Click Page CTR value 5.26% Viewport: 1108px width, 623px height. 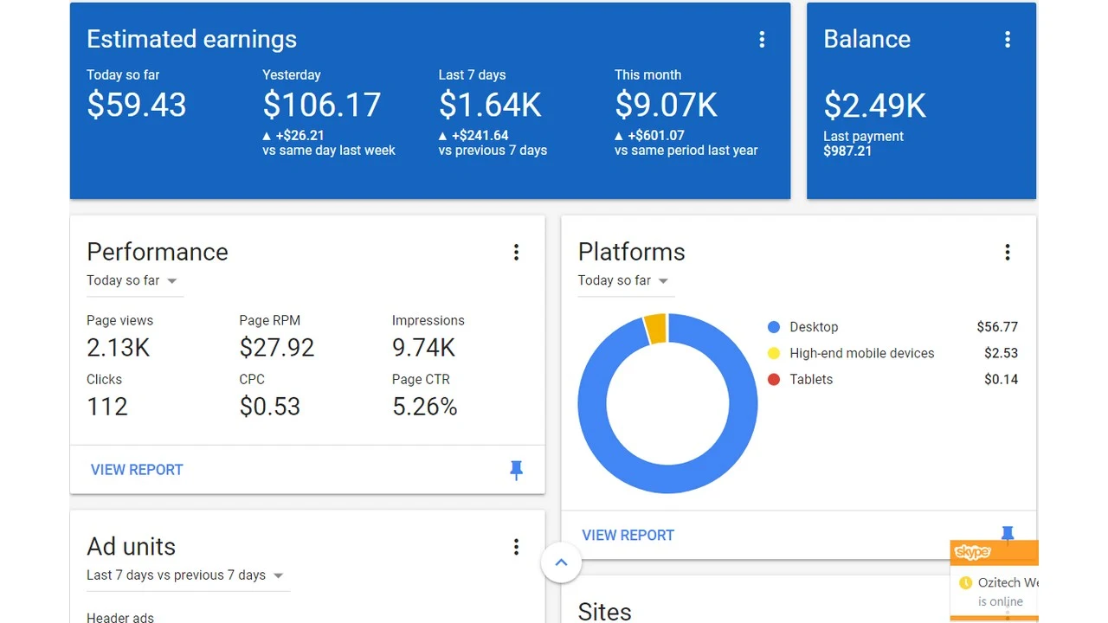[425, 407]
